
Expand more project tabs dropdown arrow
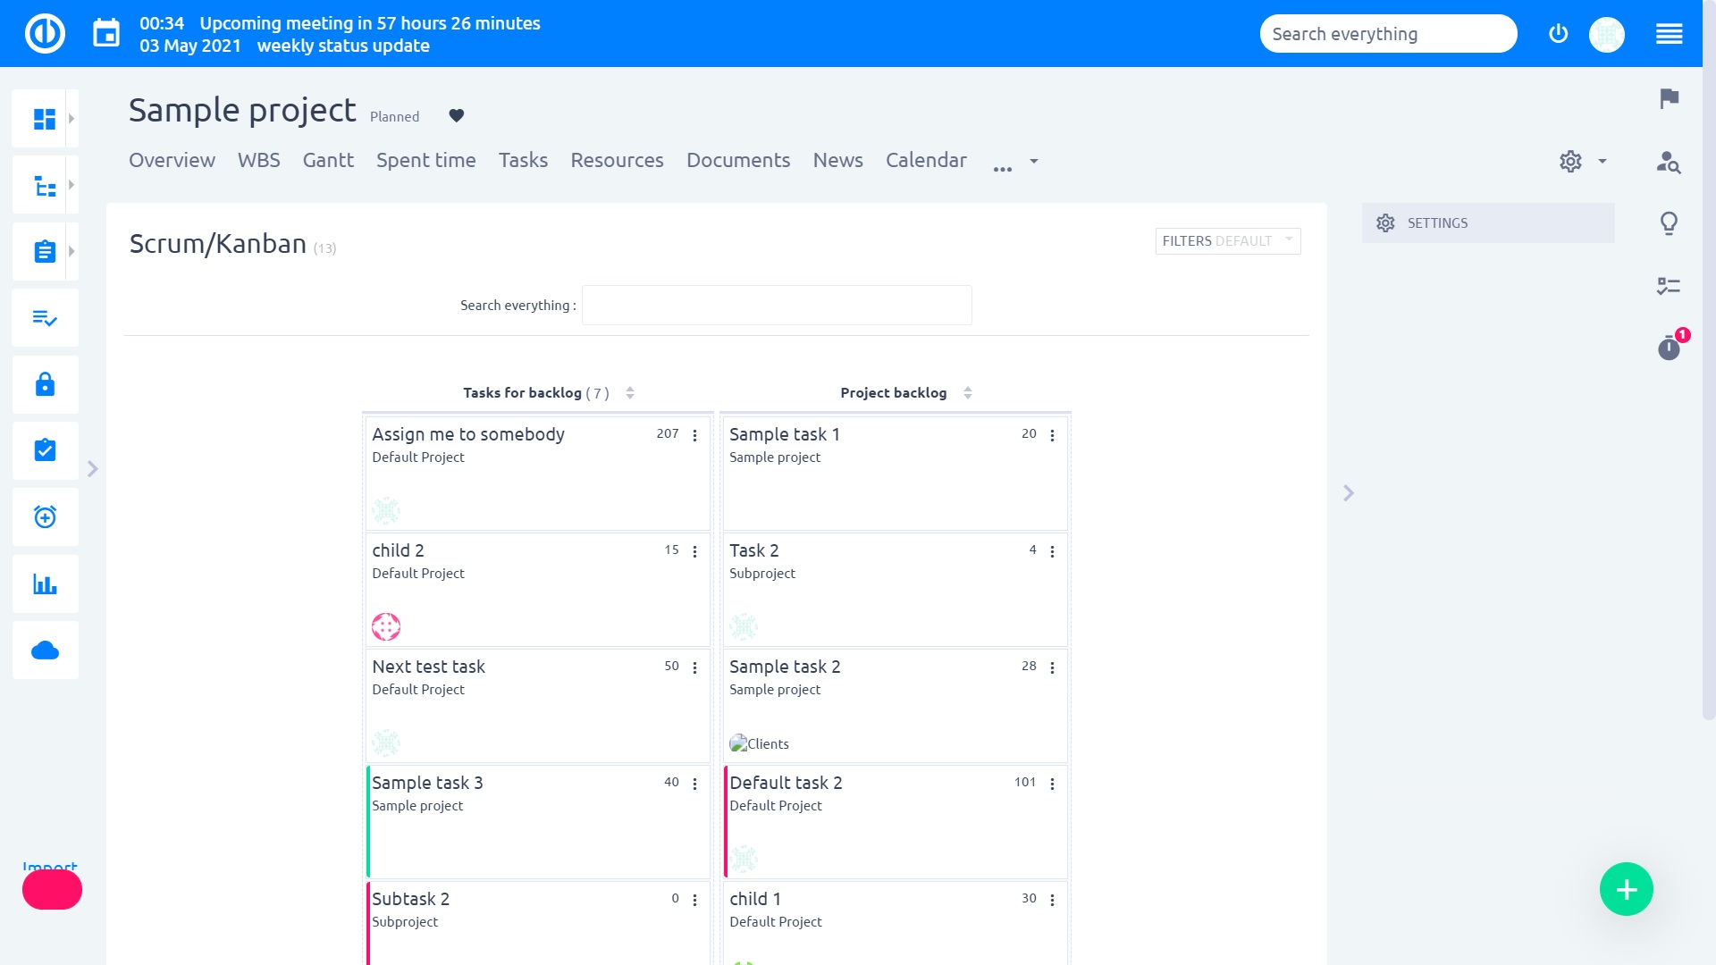click(x=1034, y=161)
